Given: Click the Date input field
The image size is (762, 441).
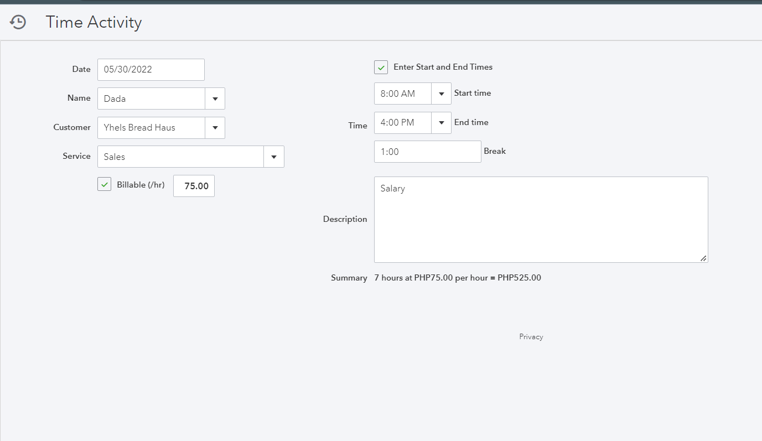Looking at the screenshot, I should (x=151, y=70).
